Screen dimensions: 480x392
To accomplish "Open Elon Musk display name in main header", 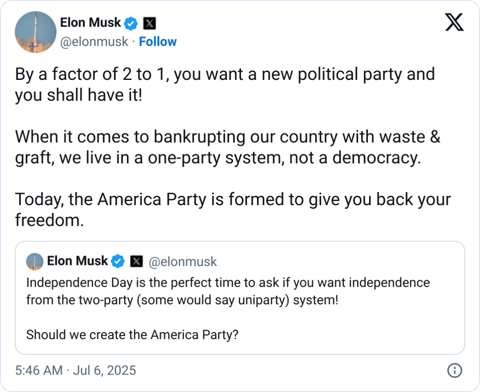I will coord(90,22).
